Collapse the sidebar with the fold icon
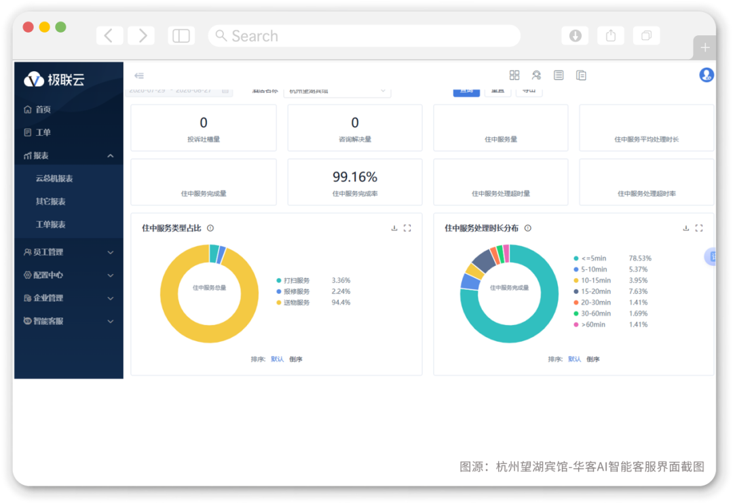733x504 pixels. coord(139,76)
